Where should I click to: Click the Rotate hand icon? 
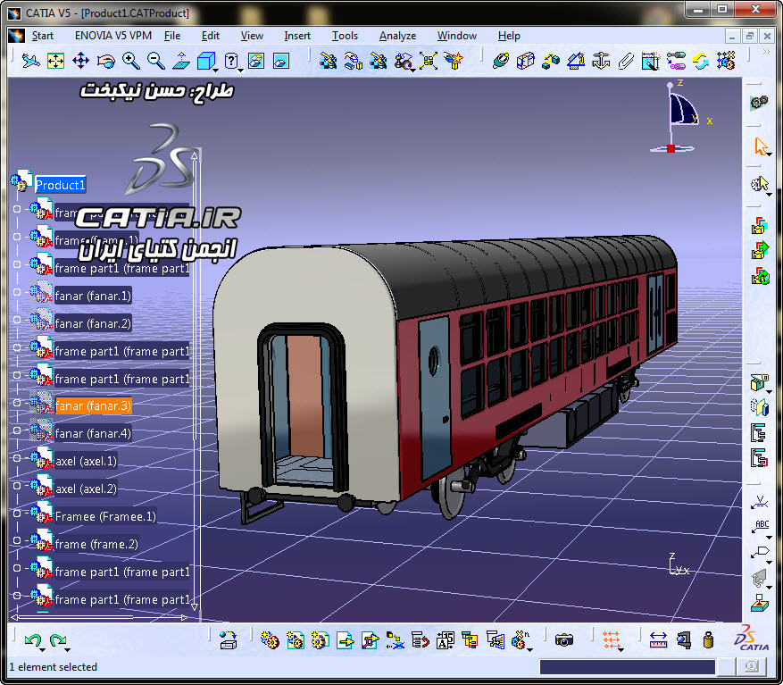[106, 61]
